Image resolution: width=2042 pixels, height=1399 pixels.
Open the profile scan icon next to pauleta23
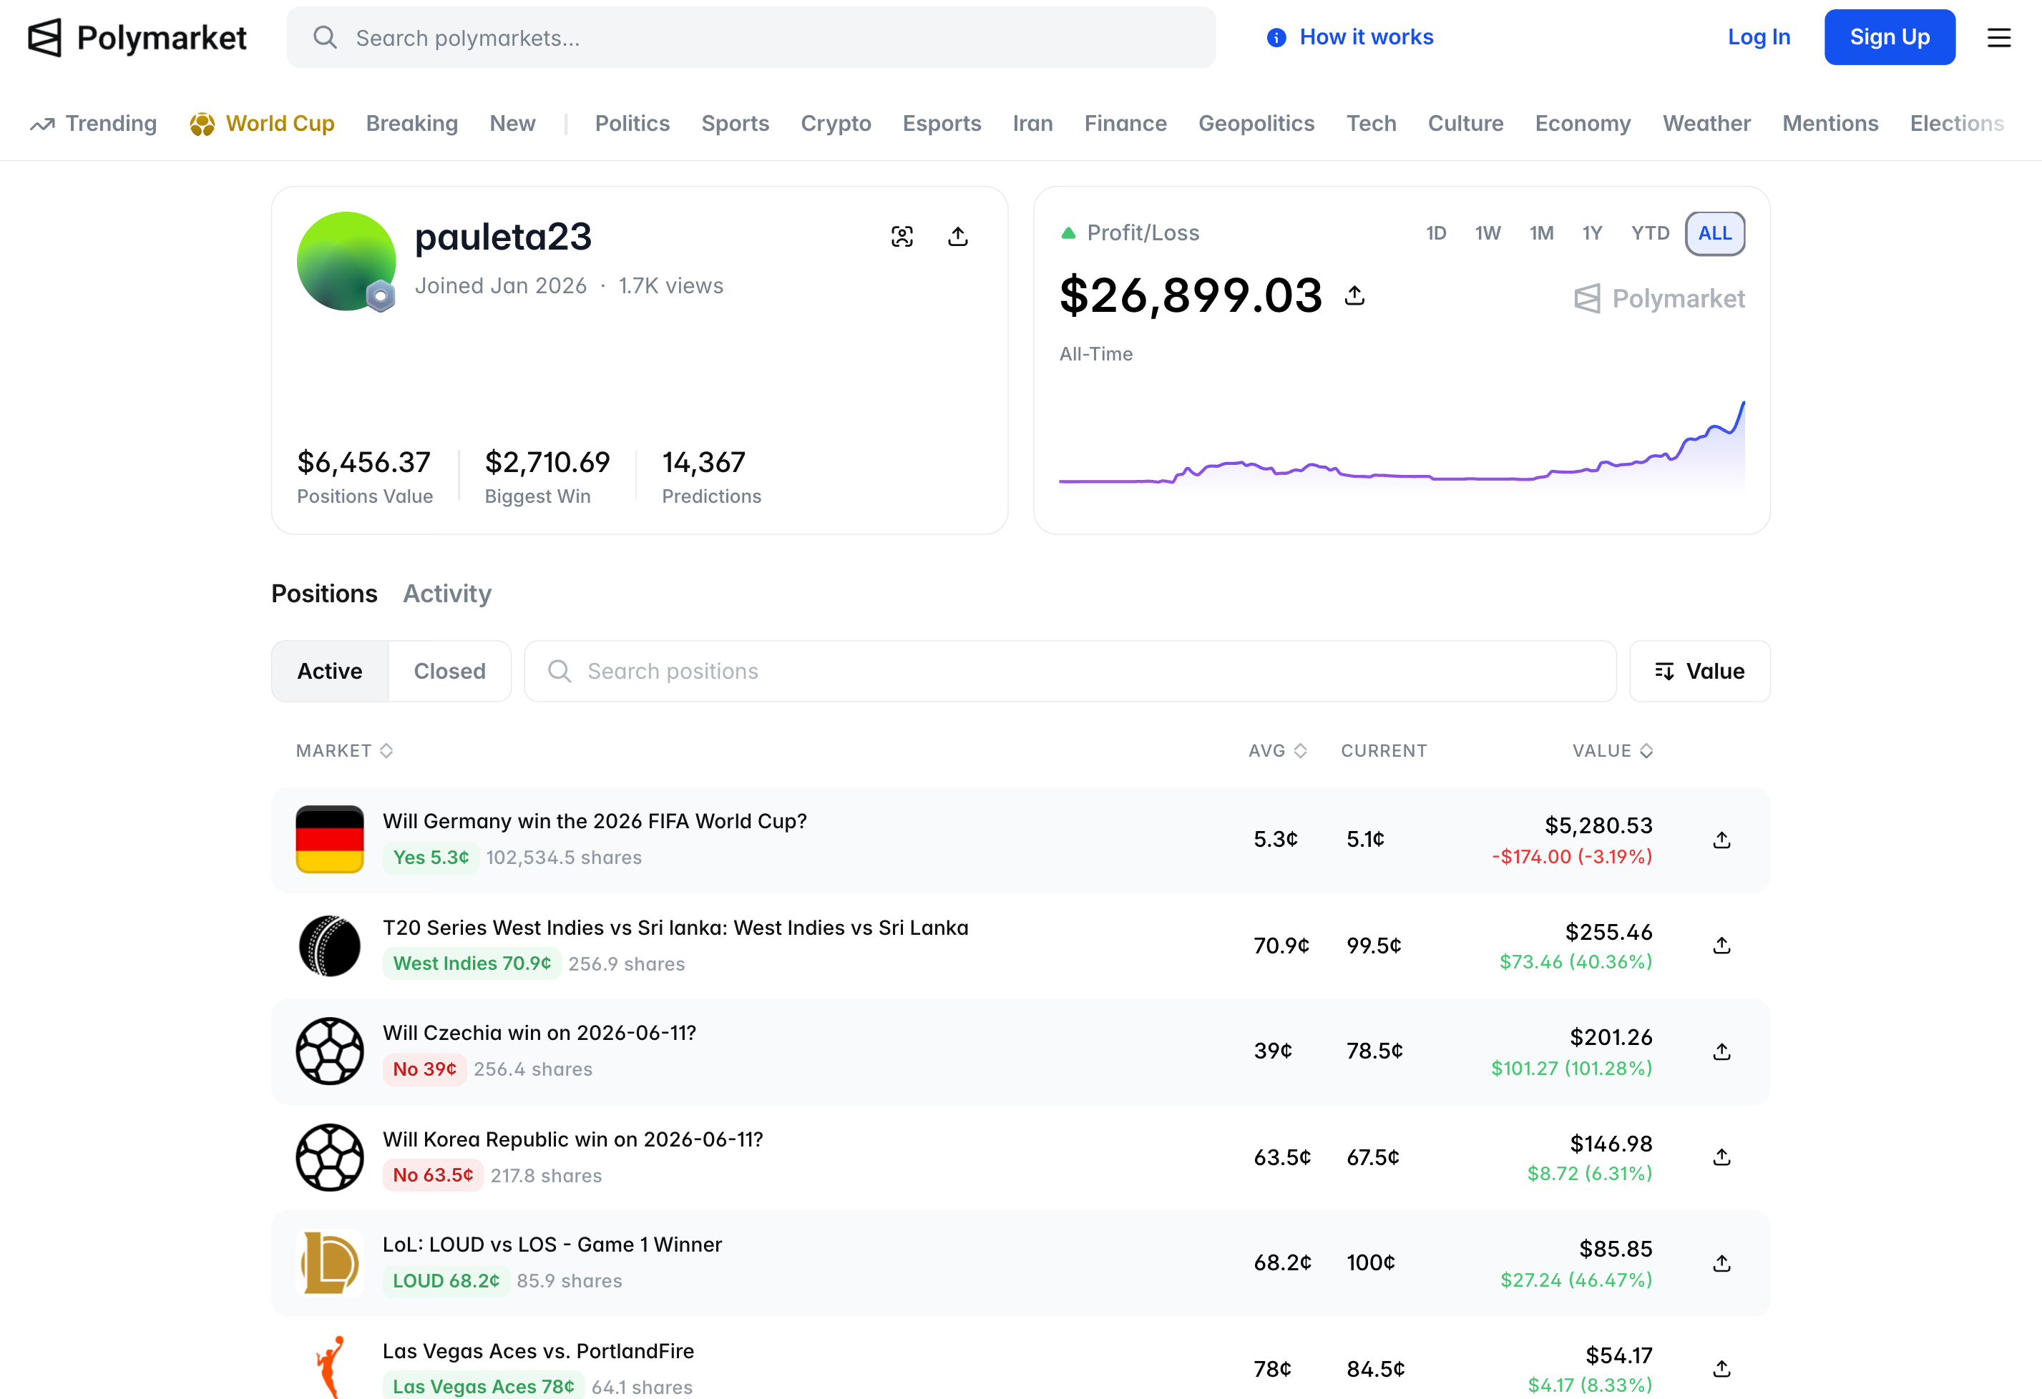tap(902, 236)
